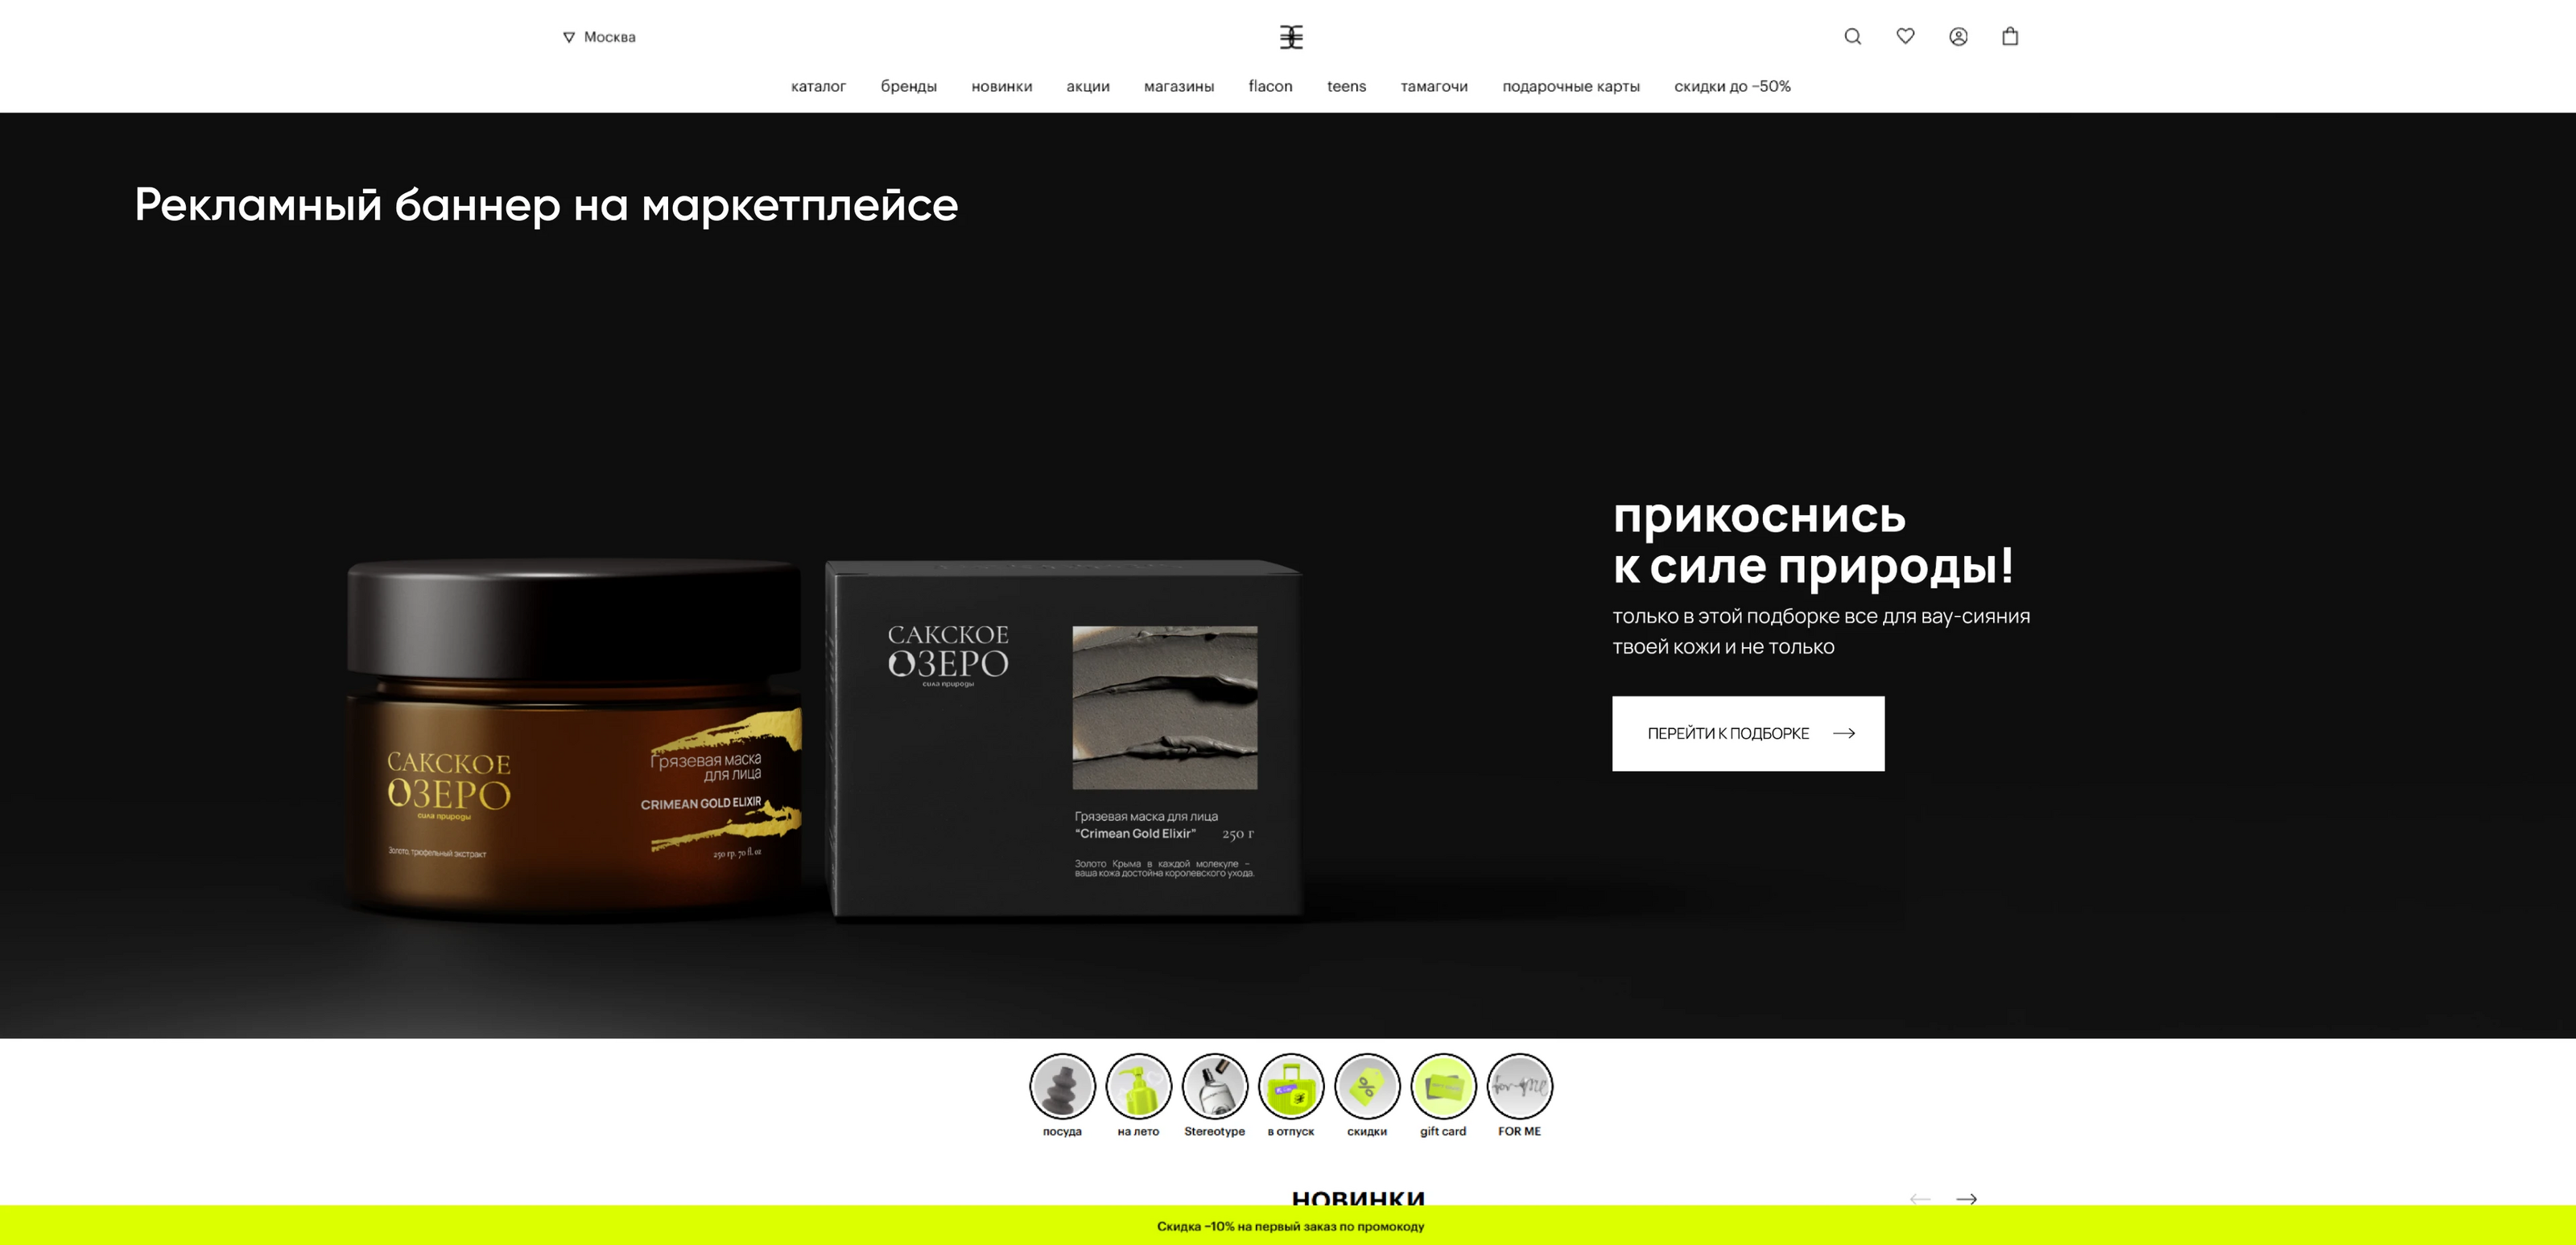
Task: Click next arrow in Новинки carousel
Action: (x=1966, y=1198)
